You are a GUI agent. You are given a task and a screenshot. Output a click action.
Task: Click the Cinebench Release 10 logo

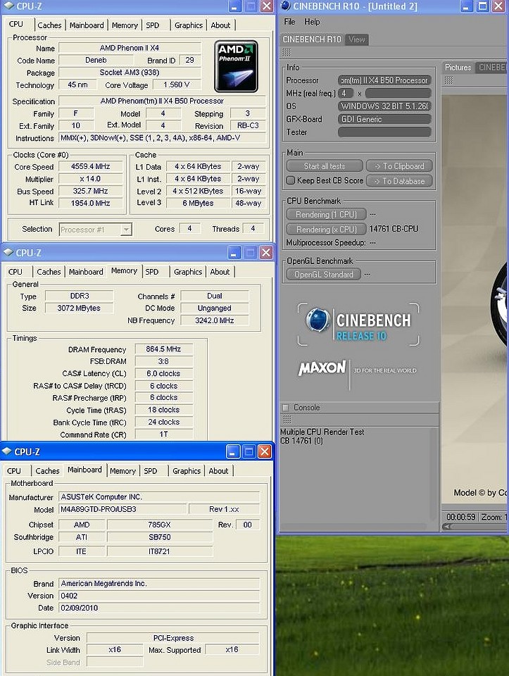359,325
